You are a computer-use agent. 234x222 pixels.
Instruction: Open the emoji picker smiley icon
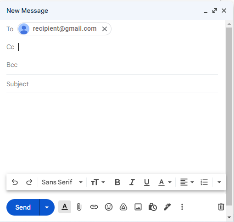pyautogui.click(x=109, y=207)
